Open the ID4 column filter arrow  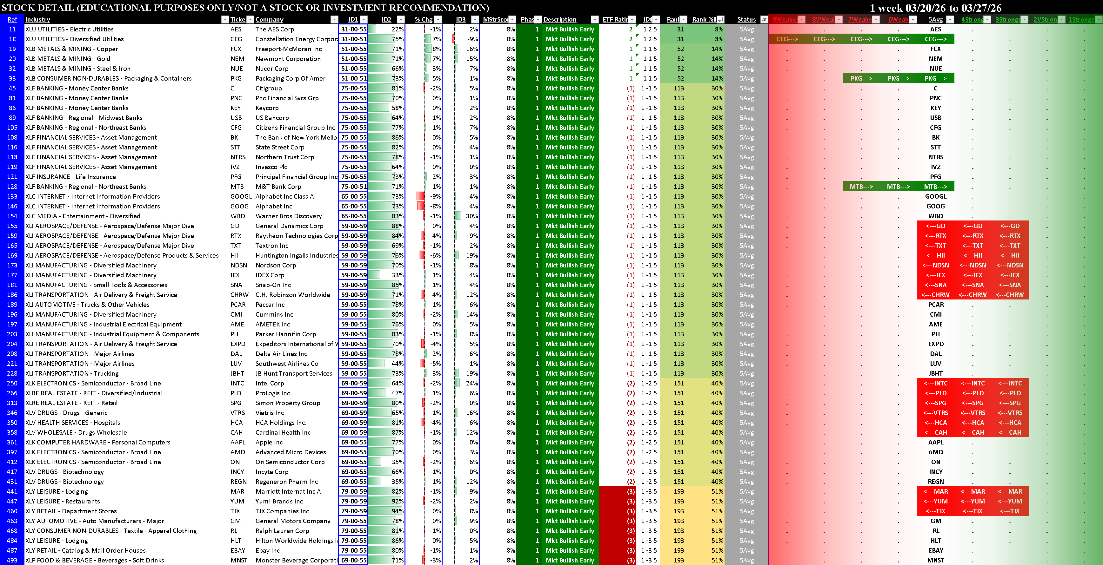[x=656, y=19]
